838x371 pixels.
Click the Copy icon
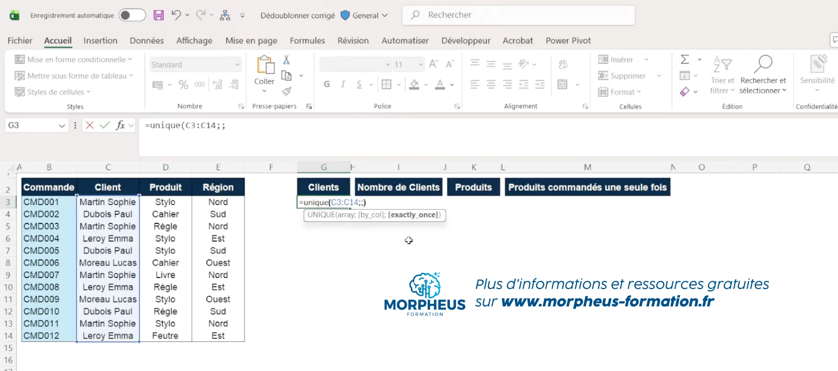point(286,76)
